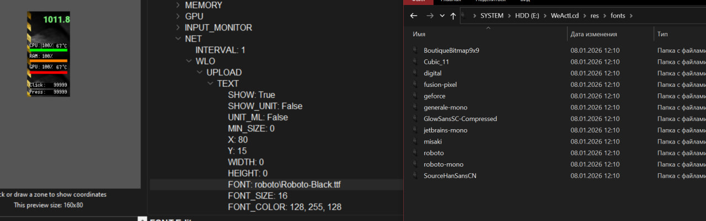706x221 pixels.
Task: Select the jetbrains-mono folder icon
Action: pos(415,130)
